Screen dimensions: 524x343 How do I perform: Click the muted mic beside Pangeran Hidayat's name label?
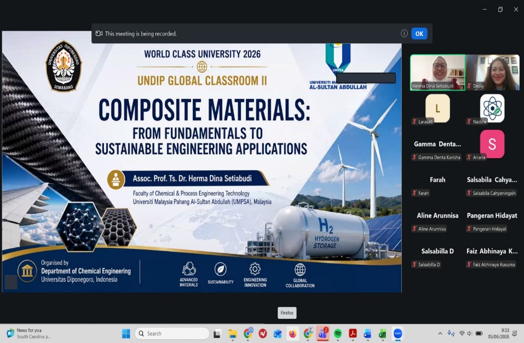tap(469, 229)
